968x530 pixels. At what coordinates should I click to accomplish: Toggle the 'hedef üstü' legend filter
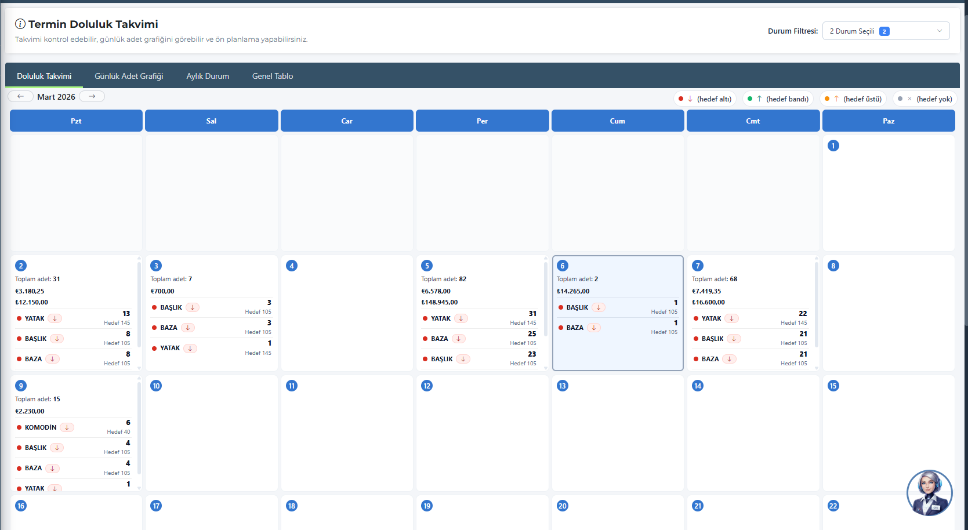pos(853,99)
